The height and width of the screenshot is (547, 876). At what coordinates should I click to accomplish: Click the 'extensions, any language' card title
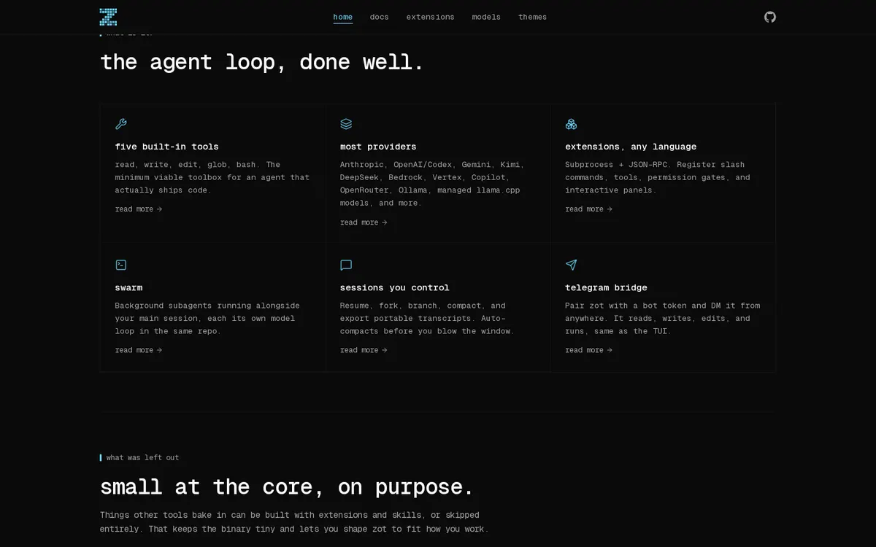tap(631, 147)
